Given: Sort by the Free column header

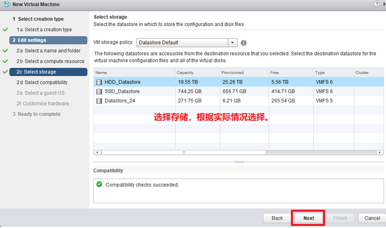Looking at the screenshot, I should click(291, 73).
